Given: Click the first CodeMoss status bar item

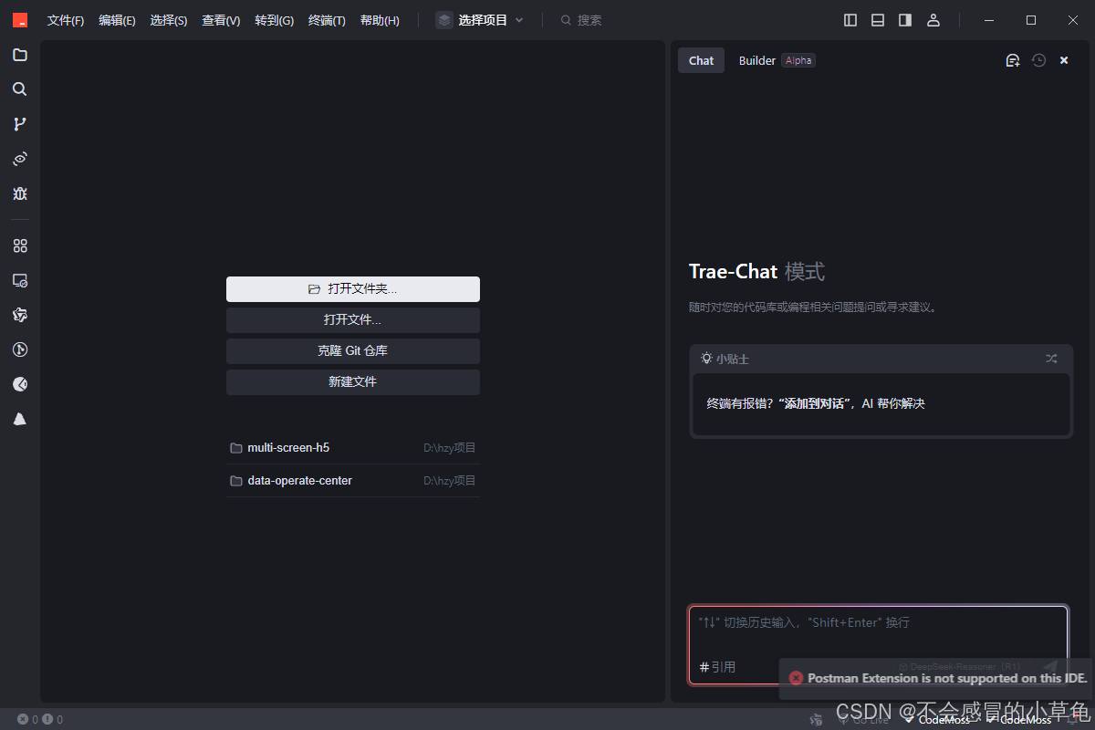Looking at the screenshot, I should point(937,719).
